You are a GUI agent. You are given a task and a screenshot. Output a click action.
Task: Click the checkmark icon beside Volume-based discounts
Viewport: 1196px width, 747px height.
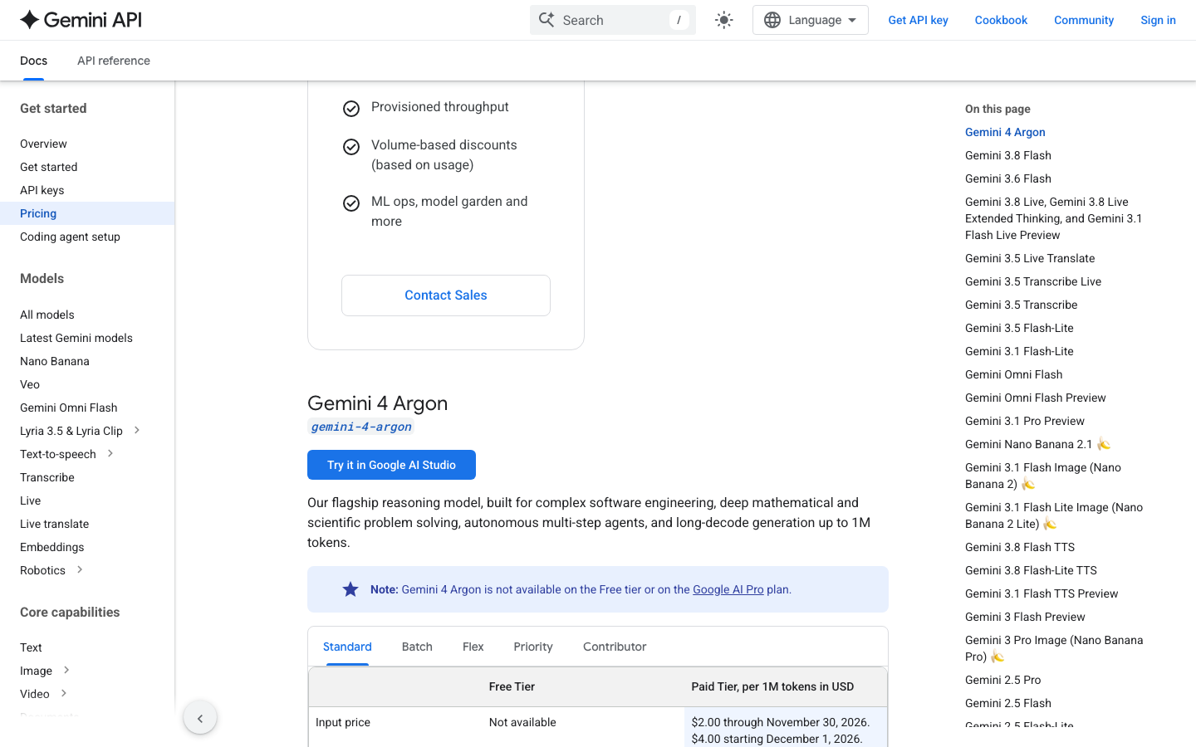pos(351,147)
